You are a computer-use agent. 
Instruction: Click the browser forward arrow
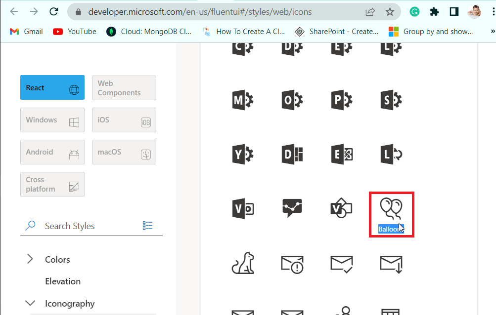pyautogui.click(x=34, y=12)
